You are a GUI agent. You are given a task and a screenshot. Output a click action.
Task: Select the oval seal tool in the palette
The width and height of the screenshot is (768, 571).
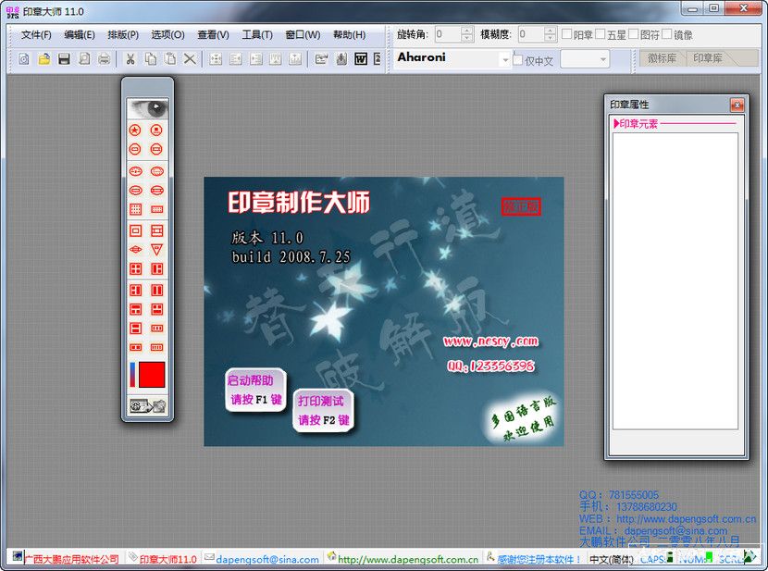[x=138, y=173]
